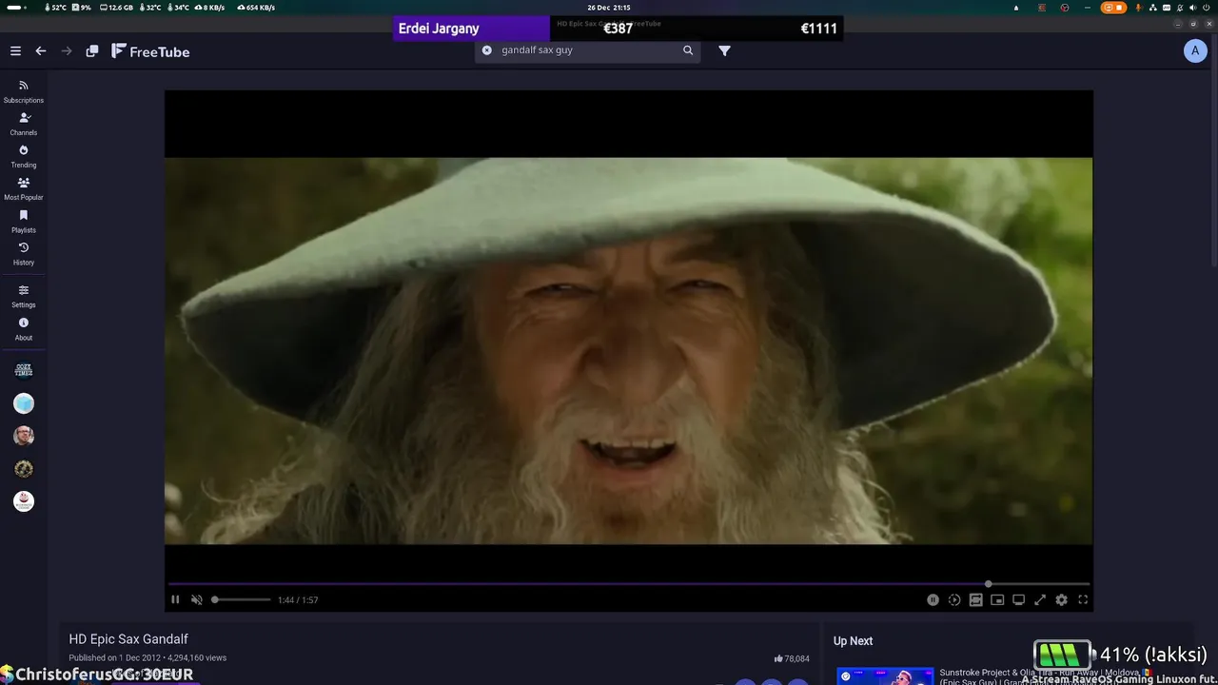The width and height of the screenshot is (1218, 685).
Task: Open History in the sidebar
Action: (24, 253)
